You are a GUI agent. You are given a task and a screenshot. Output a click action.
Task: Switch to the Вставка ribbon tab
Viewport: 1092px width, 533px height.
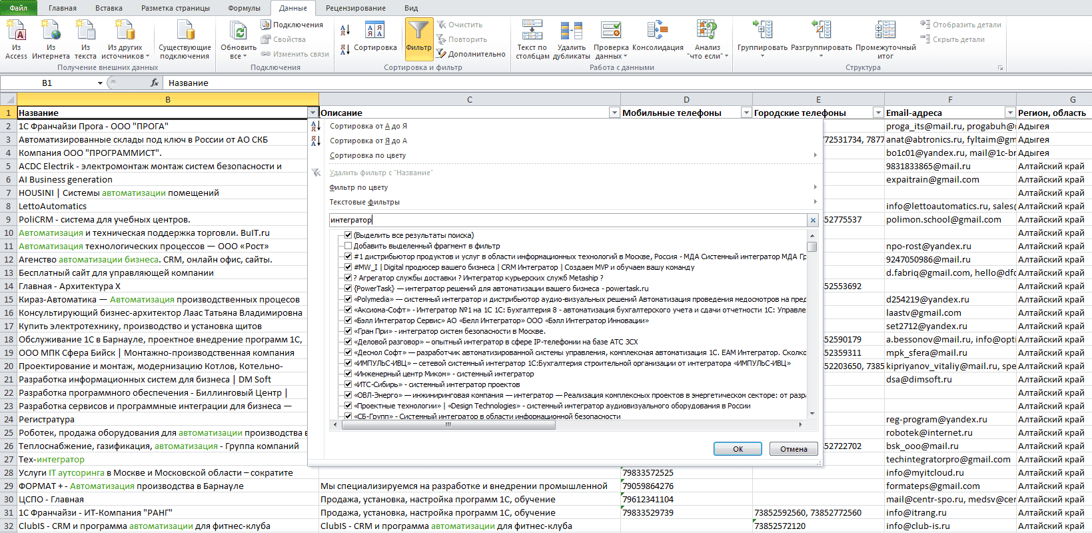point(109,8)
